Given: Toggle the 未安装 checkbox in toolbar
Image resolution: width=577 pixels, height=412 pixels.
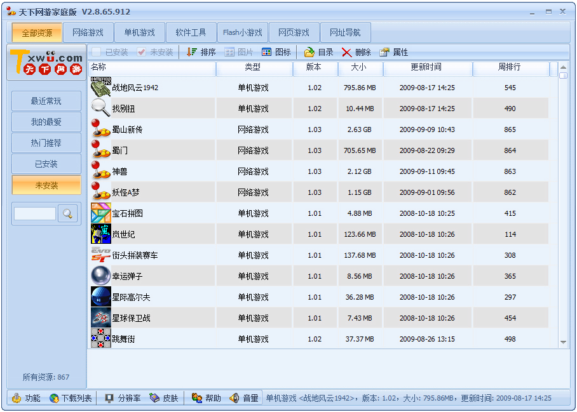Looking at the screenshot, I should click(142, 52).
